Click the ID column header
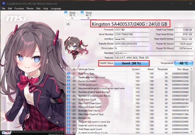 pyautogui.click(x=74, y=69)
